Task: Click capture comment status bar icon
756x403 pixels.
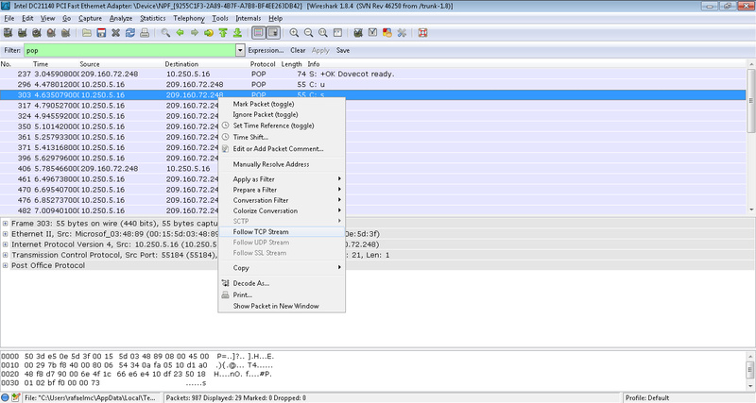Action: (x=16, y=397)
